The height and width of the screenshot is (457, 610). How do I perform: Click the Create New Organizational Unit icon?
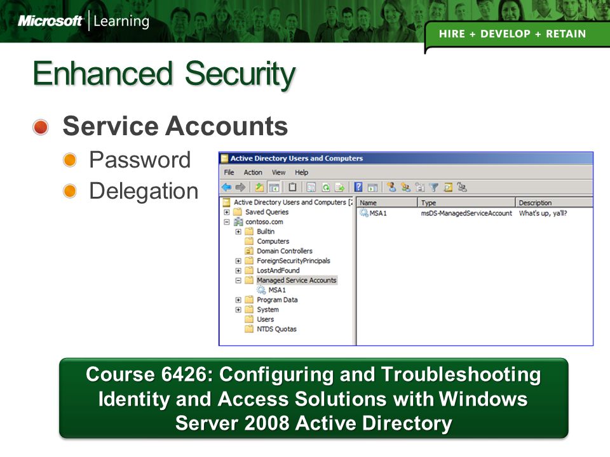pyautogui.click(x=420, y=187)
